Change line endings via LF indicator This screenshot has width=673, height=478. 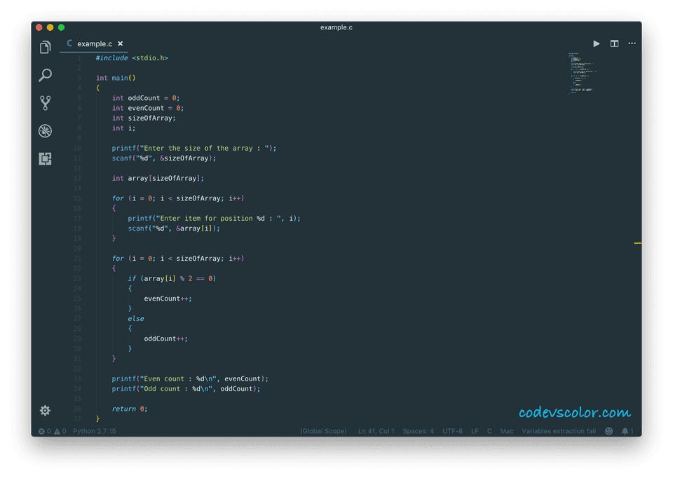pyautogui.click(x=475, y=431)
